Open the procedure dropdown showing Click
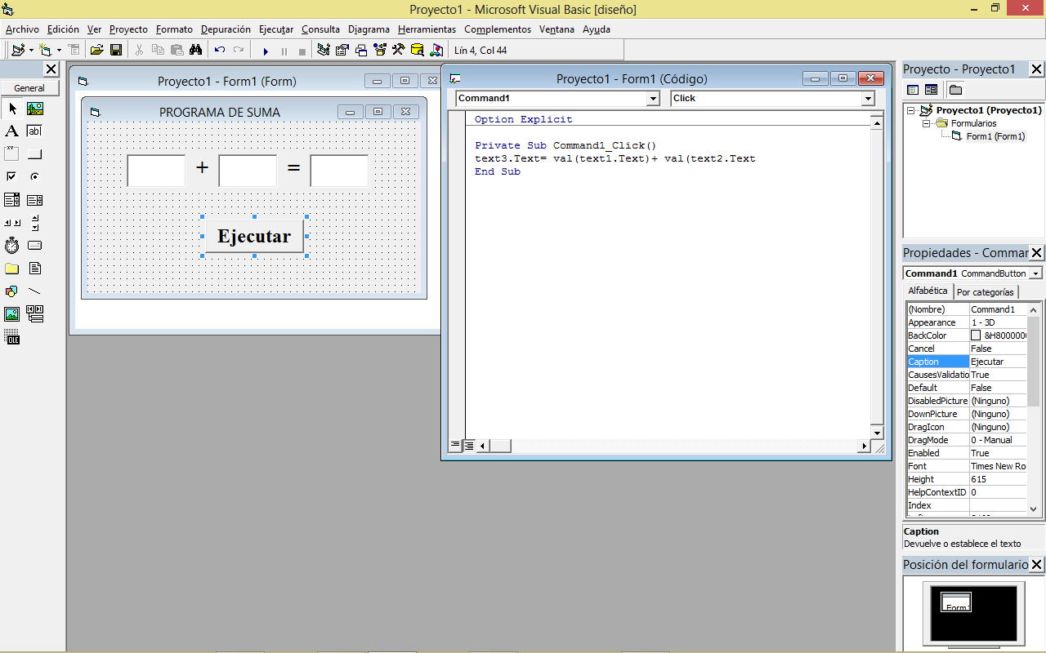 pos(868,98)
